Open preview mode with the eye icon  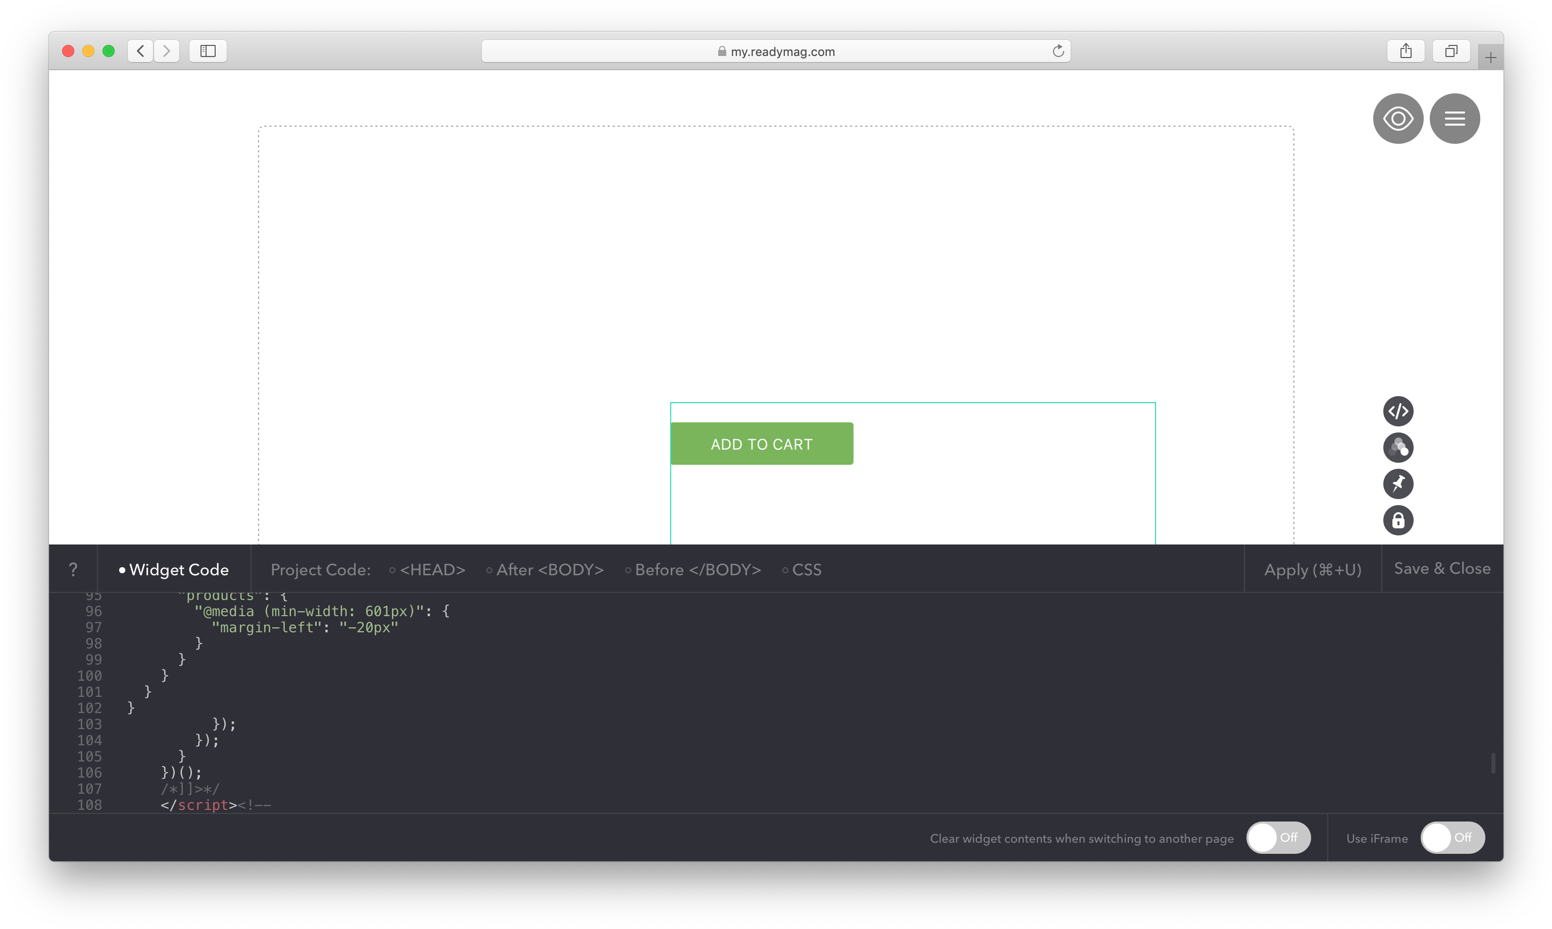pyautogui.click(x=1397, y=118)
